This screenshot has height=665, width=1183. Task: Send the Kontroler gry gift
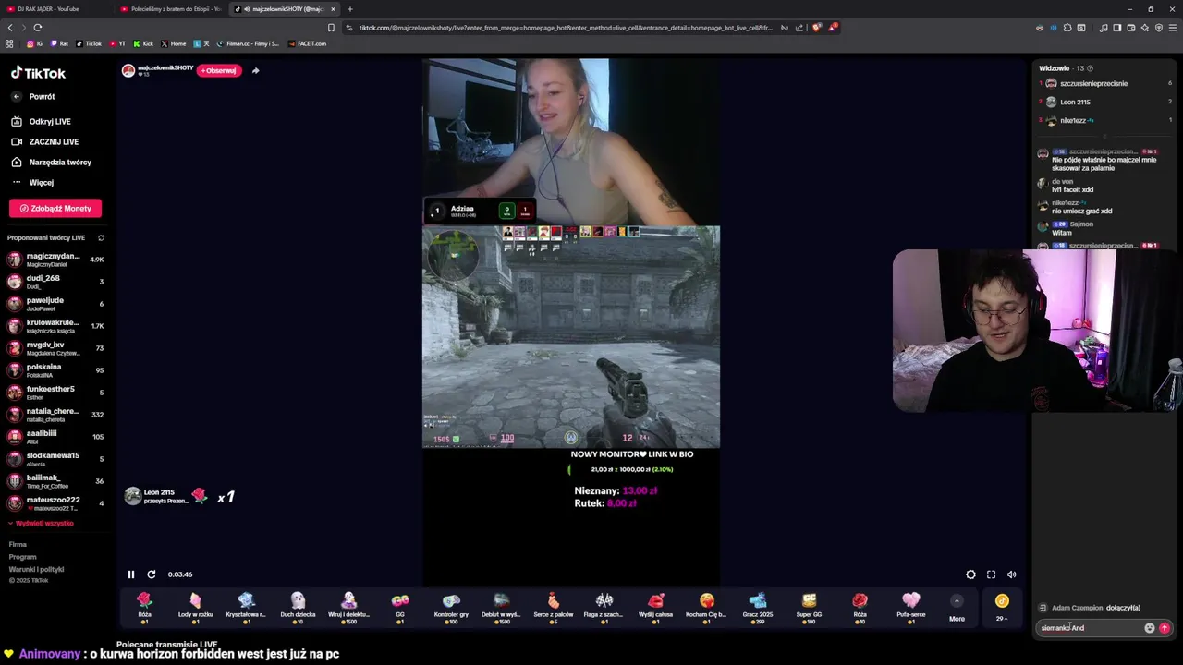point(451,609)
